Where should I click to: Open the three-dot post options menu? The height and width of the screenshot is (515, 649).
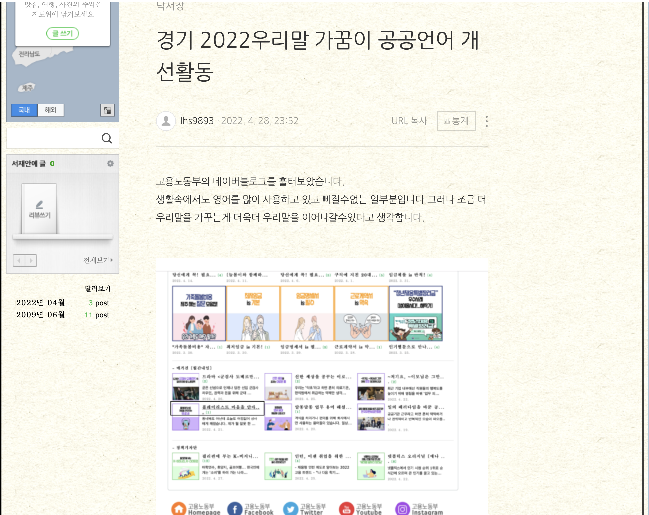point(486,121)
